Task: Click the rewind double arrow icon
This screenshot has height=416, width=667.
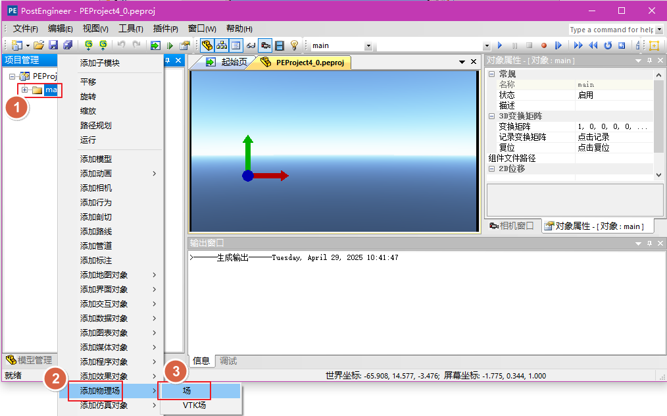Action: point(593,45)
